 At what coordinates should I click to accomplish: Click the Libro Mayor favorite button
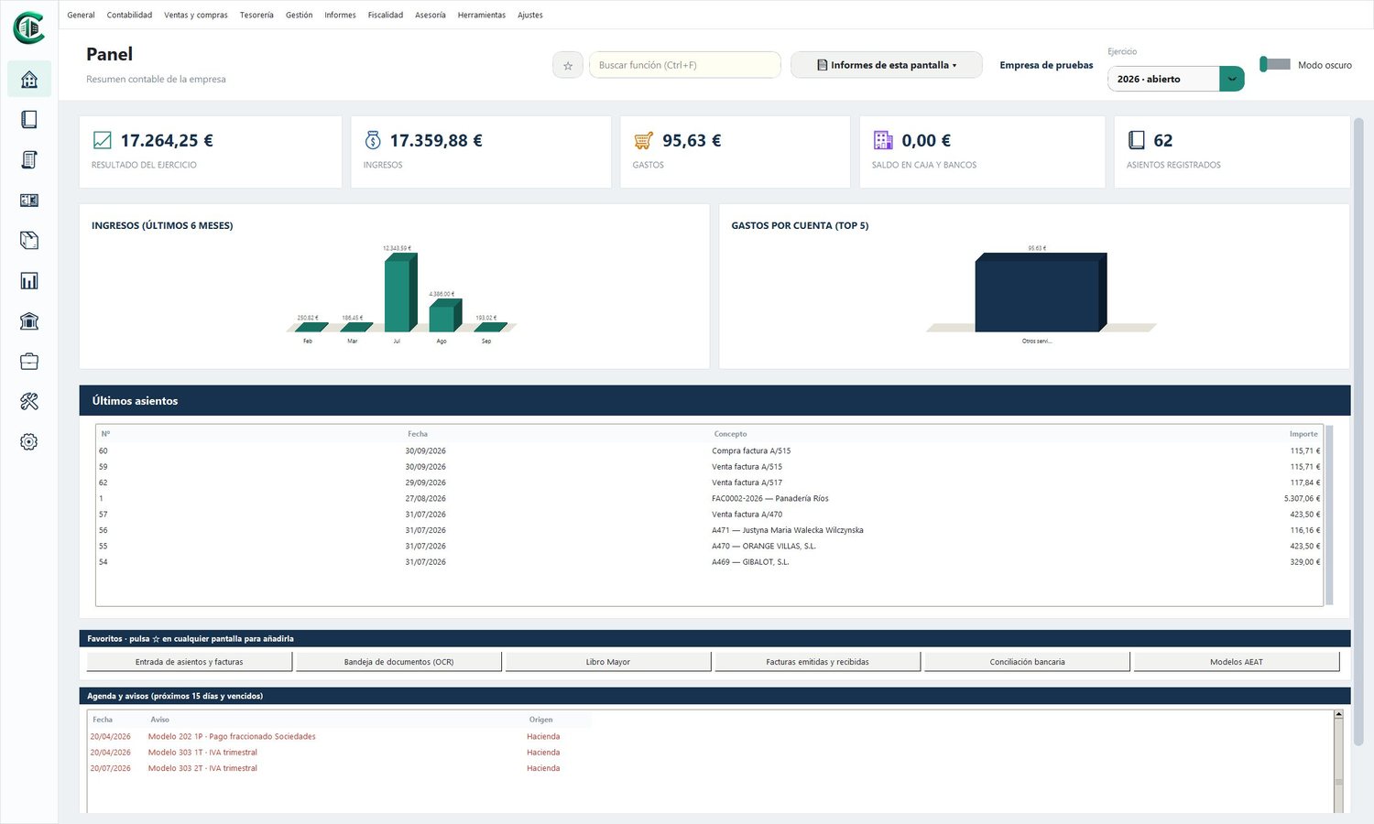point(608,662)
